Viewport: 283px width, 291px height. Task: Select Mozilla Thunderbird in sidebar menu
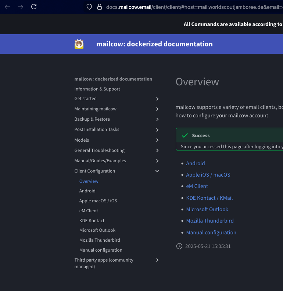pyautogui.click(x=100, y=240)
